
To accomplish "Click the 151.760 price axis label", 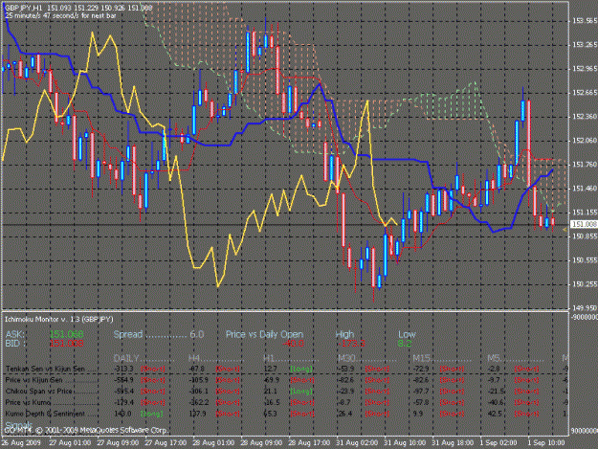I will click(585, 165).
